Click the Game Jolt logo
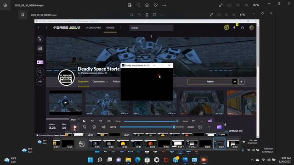Screen dimensions: 294x165 click(67, 27)
